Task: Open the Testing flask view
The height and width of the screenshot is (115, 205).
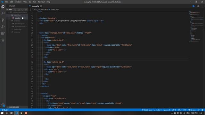Action: pyautogui.click(x=3, y=40)
